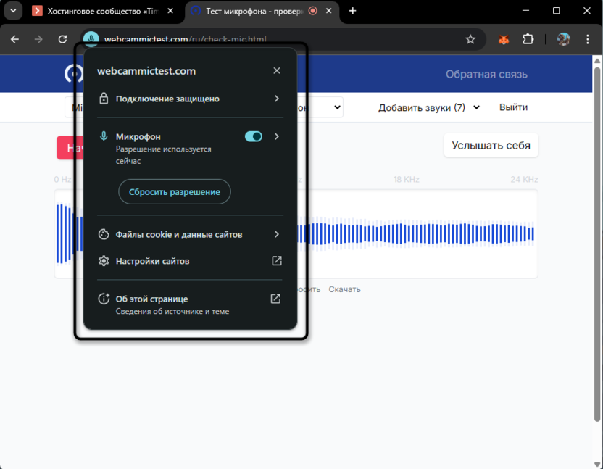Close the webcammictest.com site info popup
The height and width of the screenshot is (469, 603).
277,70
